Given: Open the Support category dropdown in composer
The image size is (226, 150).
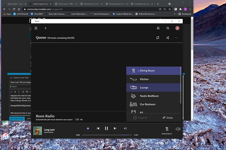Looking at the screenshot, I should pyautogui.click(x=20, y=86).
